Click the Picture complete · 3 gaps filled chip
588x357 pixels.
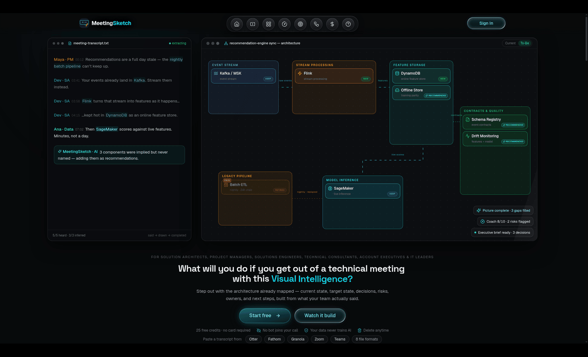point(503,211)
